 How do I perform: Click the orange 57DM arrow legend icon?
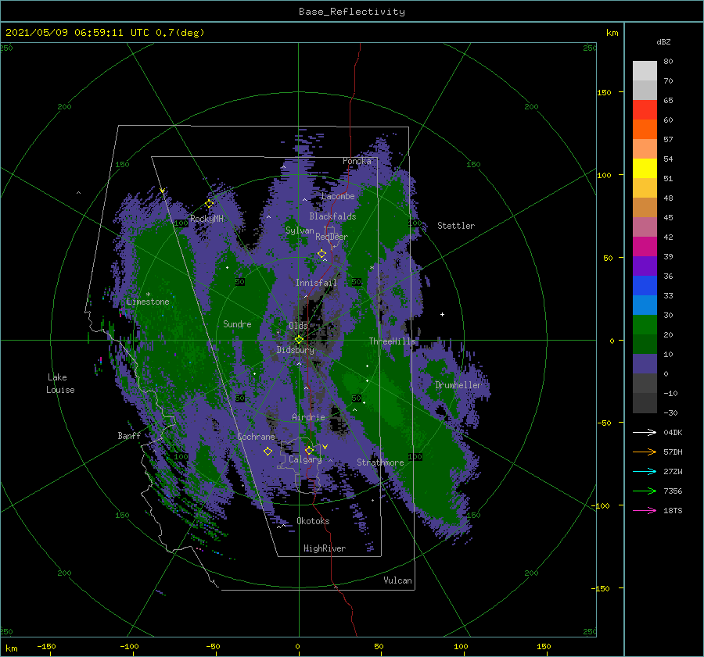coord(645,452)
